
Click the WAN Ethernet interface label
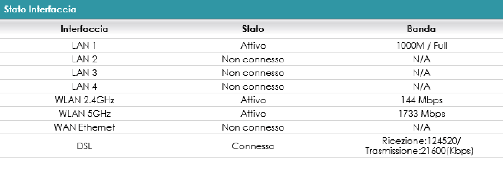(84, 127)
